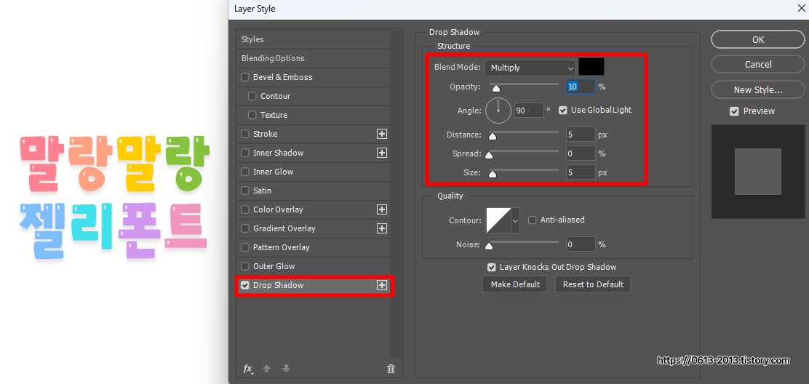Viewport: 809px width, 384px height.
Task: Click the style preview thumbnail
Action: click(x=757, y=172)
